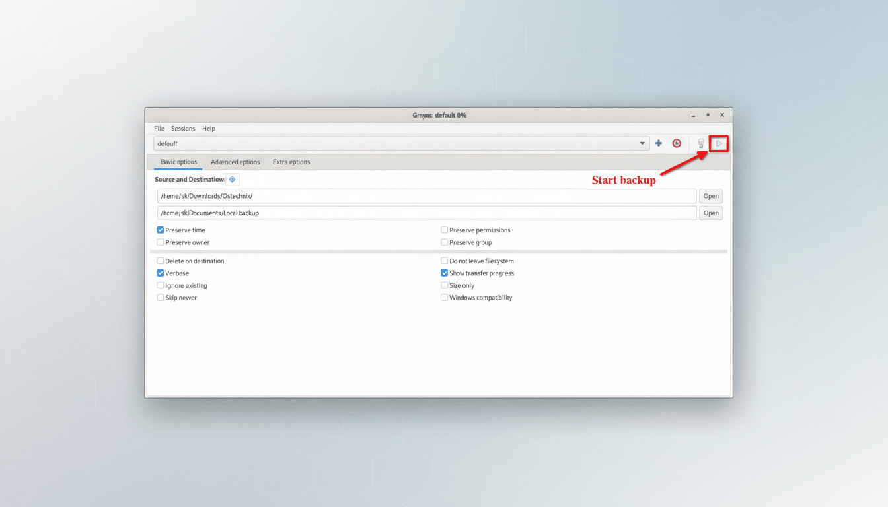Enable the Preserve owner checkbox
Screen dimensions: 888x507
[160, 242]
